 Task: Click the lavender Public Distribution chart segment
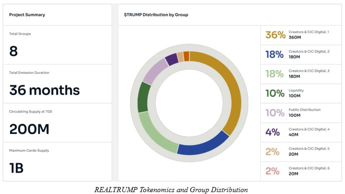click(155, 71)
